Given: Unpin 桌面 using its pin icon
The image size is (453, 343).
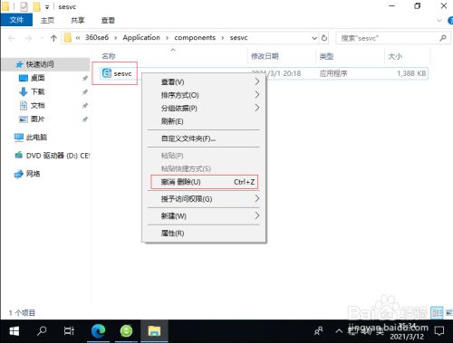Looking at the screenshot, I should (85, 78).
